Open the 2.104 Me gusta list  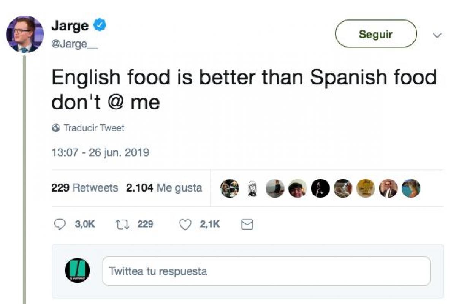point(163,188)
